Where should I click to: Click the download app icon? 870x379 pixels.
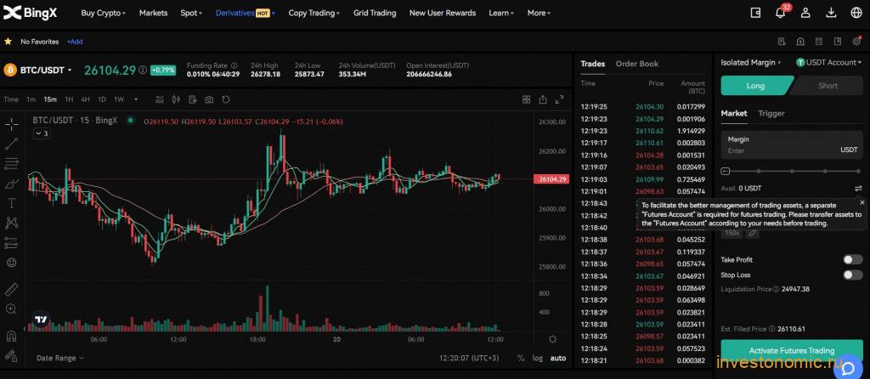click(831, 12)
